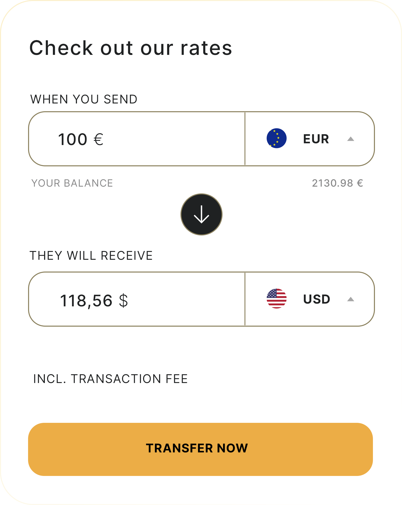
Task: Click empty space inside the send amount field
Action: pyautogui.click(x=175, y=139)
